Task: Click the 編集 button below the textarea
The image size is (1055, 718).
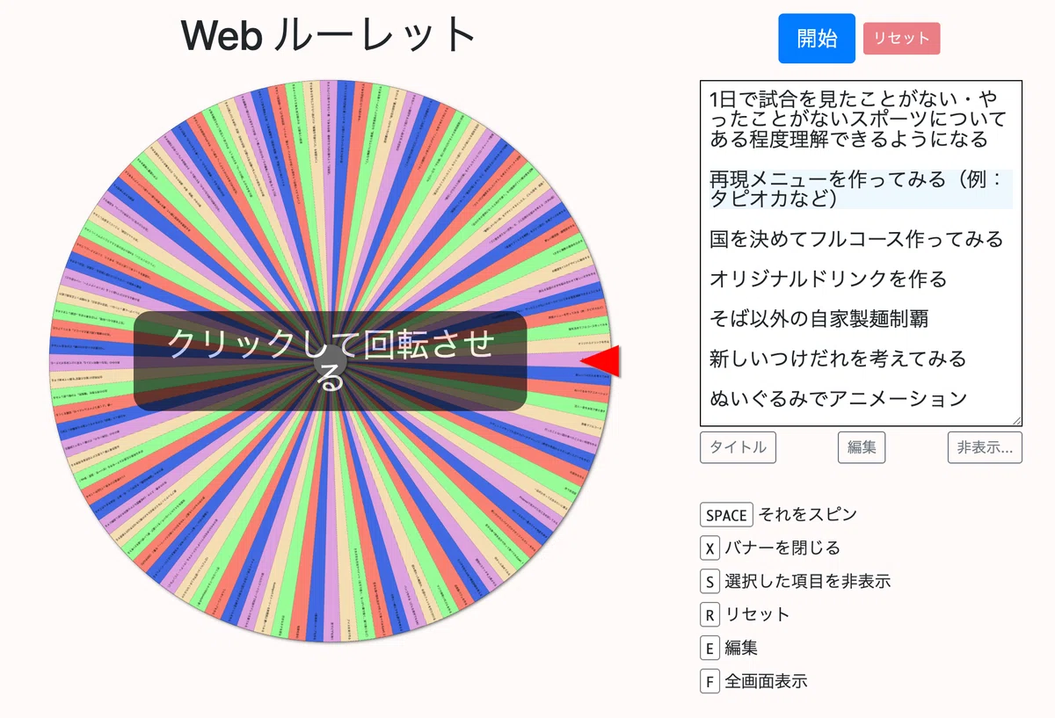Action: tap(862, 447)
